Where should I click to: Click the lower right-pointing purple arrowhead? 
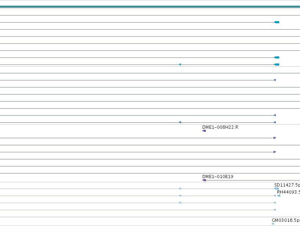[x=275, y=152]
